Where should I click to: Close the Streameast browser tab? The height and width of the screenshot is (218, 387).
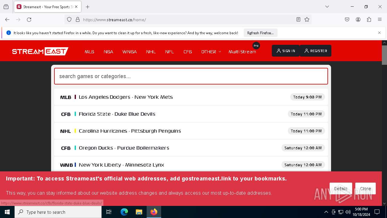76,7
